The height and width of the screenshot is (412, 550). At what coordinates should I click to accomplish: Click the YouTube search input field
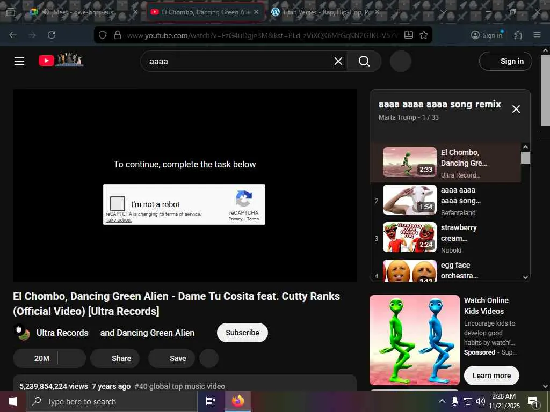(240, 61)
